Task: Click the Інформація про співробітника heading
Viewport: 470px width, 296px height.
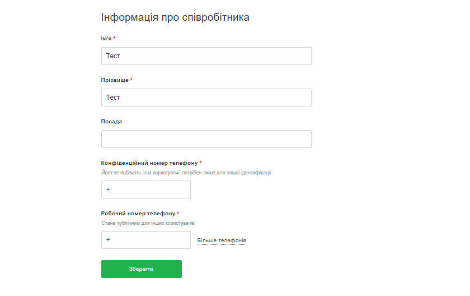Action: tap(175, 17)
